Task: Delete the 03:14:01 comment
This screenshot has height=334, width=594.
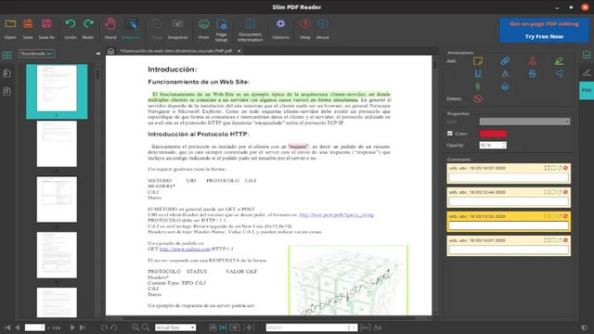Action: click(x=565, y=240)
